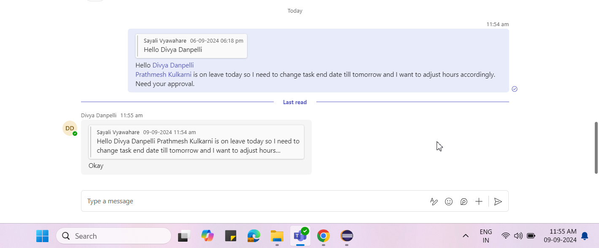Click Divya Danpelli sender name at 11:55 am
This screenshot has height=248, width=599.
point(99,115)
